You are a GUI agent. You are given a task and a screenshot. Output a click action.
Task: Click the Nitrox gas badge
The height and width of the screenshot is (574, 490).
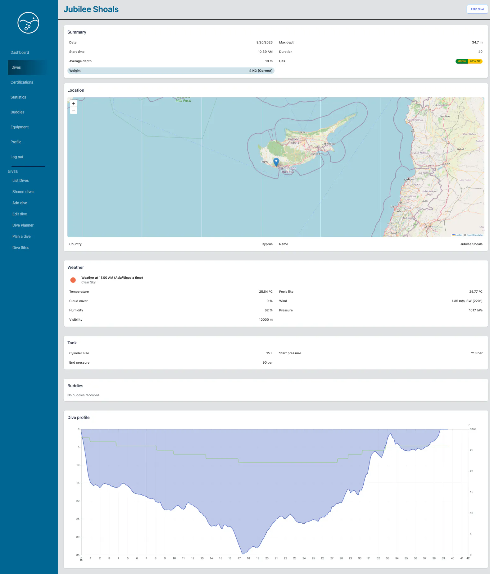461,61
